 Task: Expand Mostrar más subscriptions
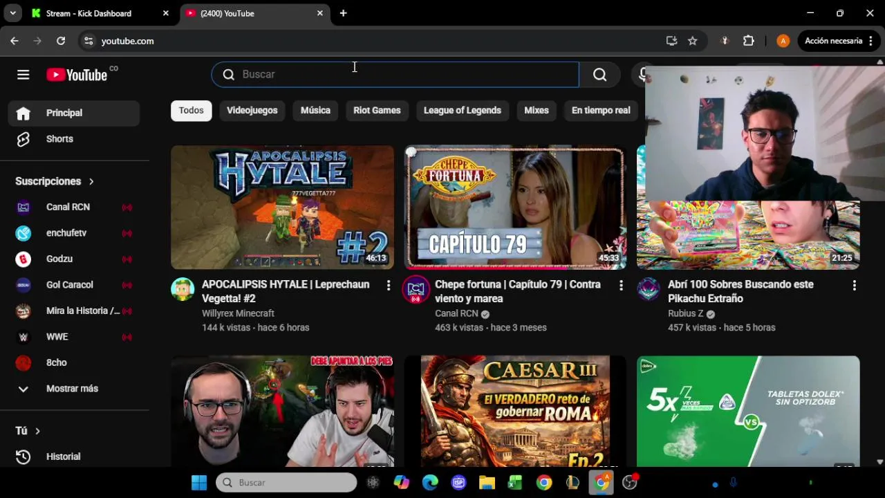74,389
